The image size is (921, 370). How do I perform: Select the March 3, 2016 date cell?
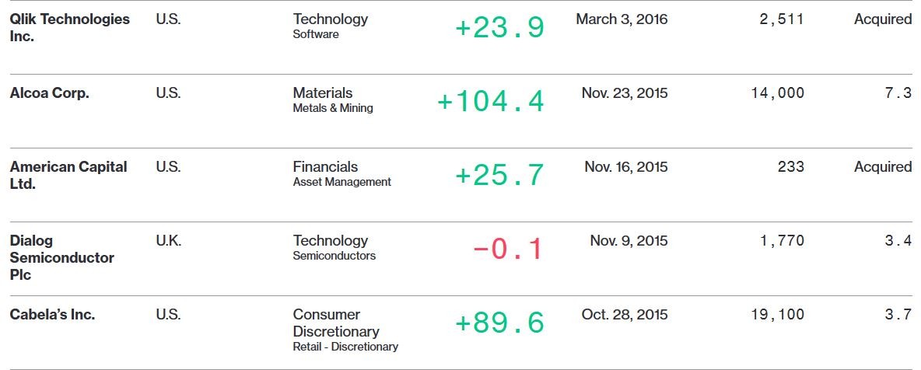(x=622, y=19)
